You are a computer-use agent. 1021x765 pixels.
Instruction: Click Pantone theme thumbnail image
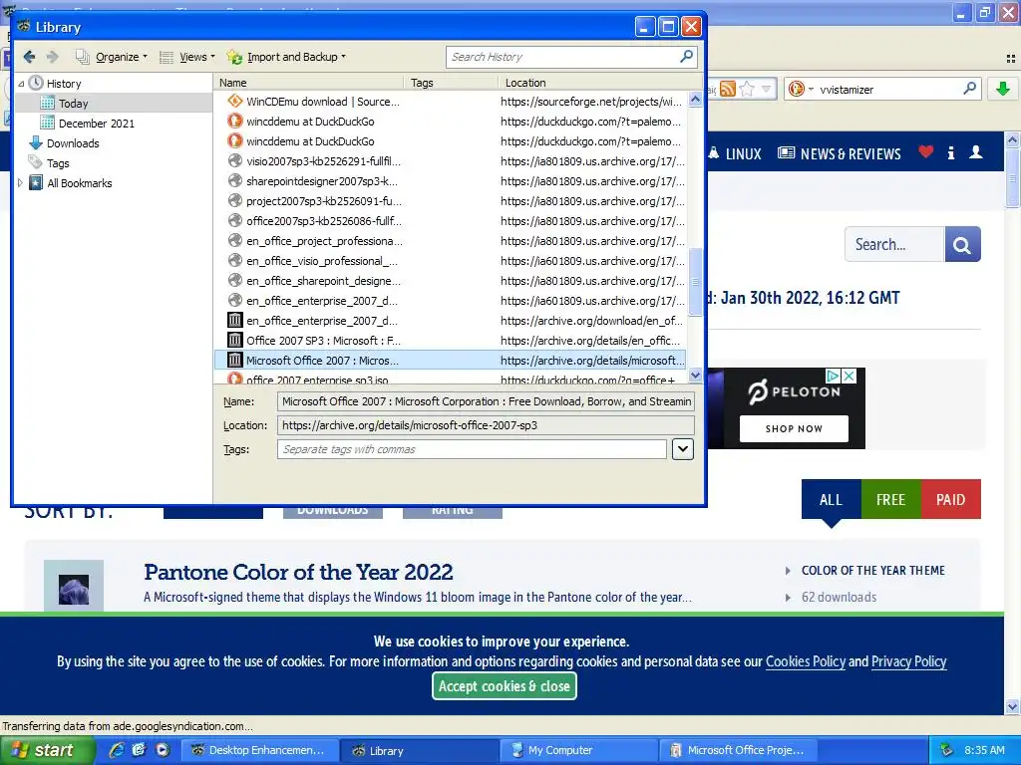coord(74,586)
